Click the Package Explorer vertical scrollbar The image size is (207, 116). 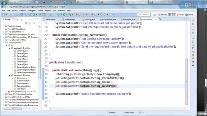coord(39,59)
